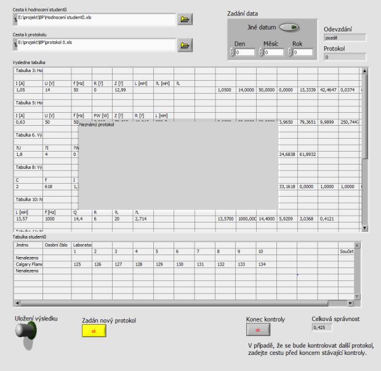The height and width of the screenshot is (371, 381).
Task: Select the cell with value 13,3339
Action: coord(308,90)
